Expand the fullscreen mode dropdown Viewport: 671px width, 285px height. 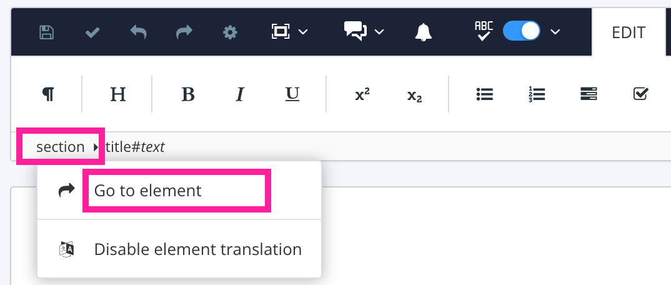click(304, 32)
